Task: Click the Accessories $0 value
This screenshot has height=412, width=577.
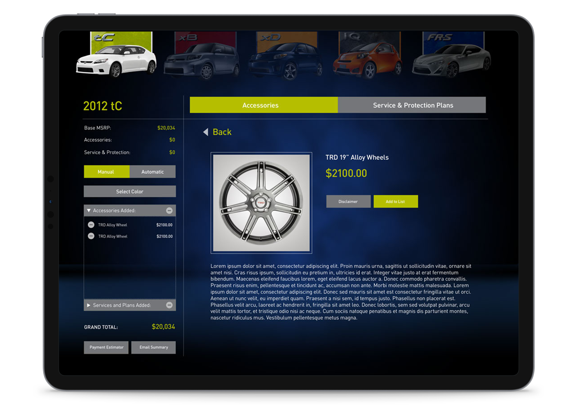Action: 172,140
